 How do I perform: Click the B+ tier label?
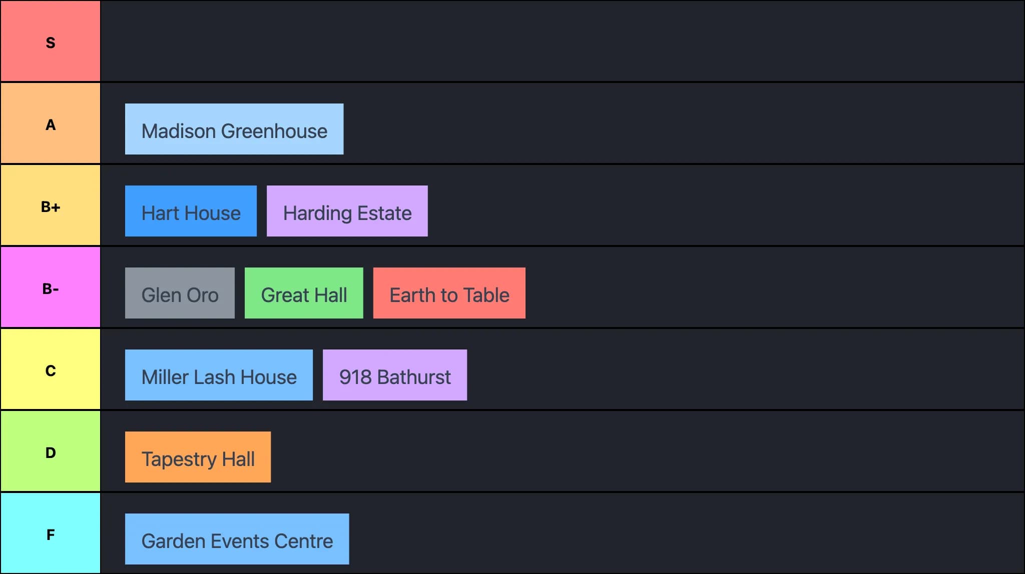(x=50, y=205)
